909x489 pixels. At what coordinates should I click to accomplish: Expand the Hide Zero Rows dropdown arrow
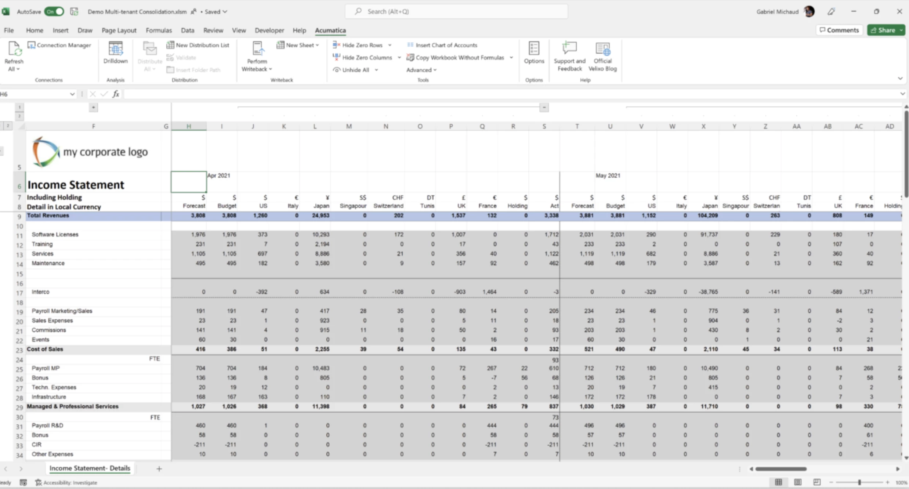coord(390,45)
